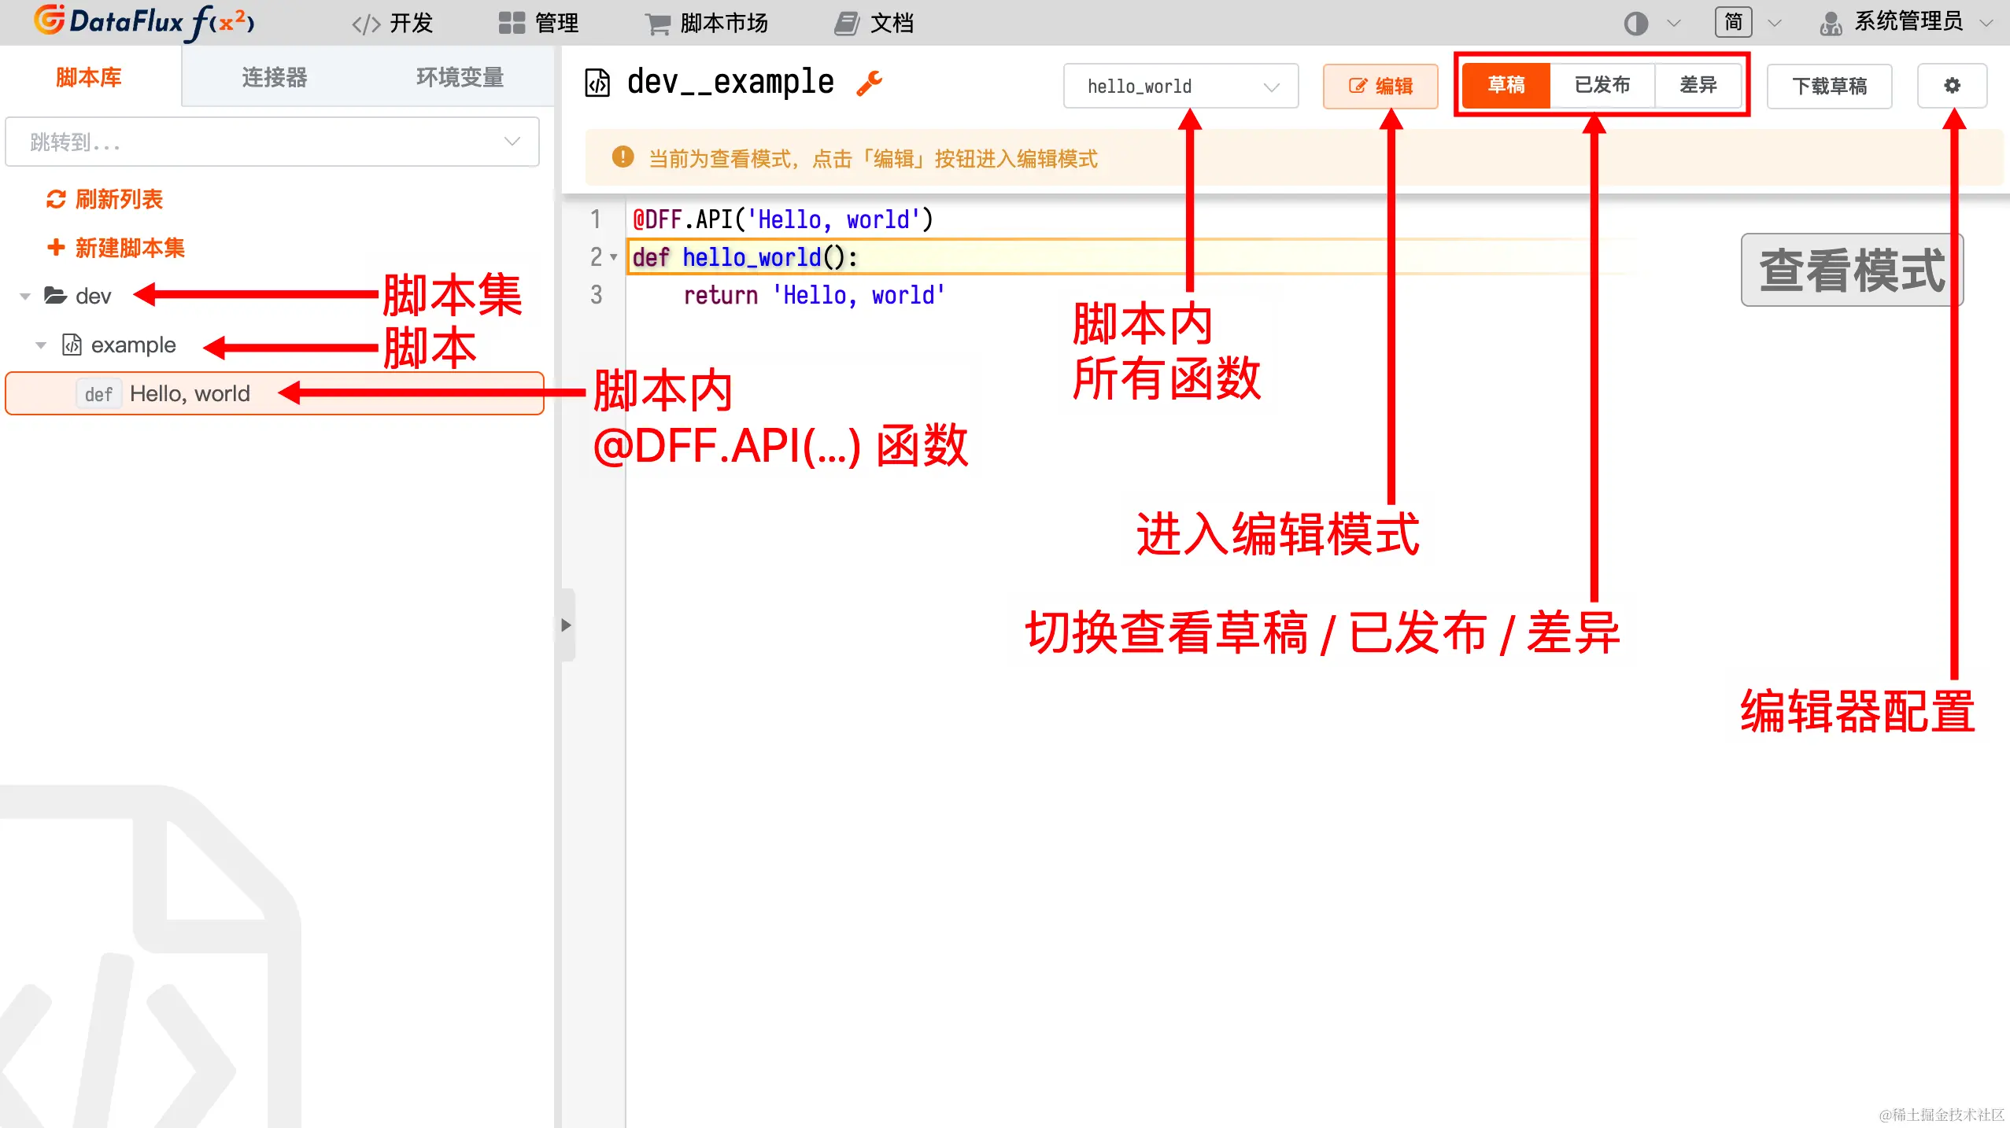The width and height of the screenshot is (2010, 1128).
Task: Open the hello_world function dropdown
Action: tap(1181, 86)
